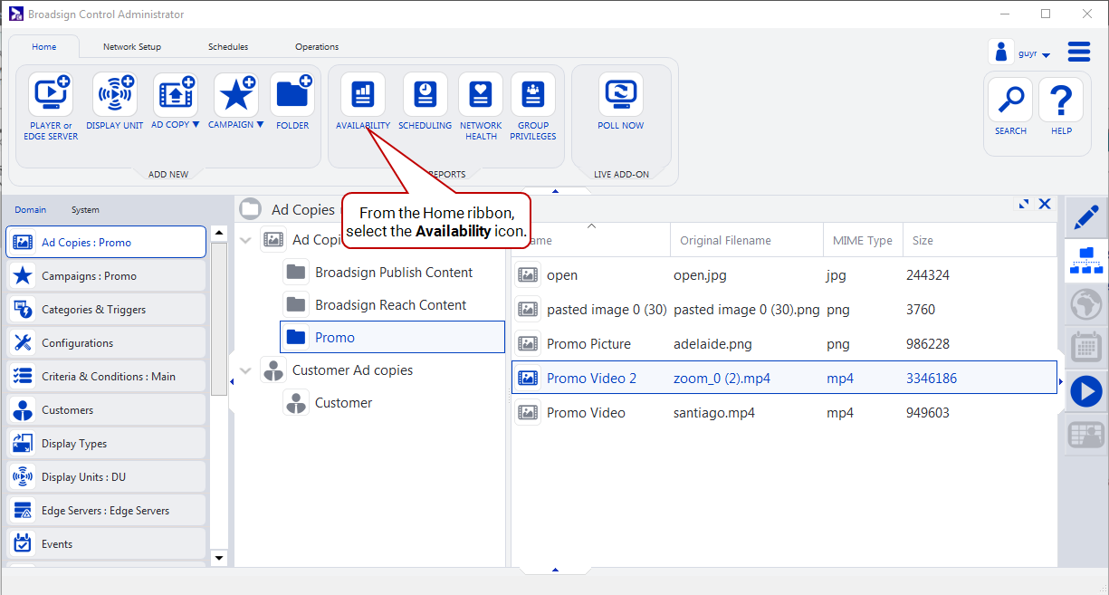Close the Ad Copies panel
Screen dimensions: 1109x595
pos(1045,205)
